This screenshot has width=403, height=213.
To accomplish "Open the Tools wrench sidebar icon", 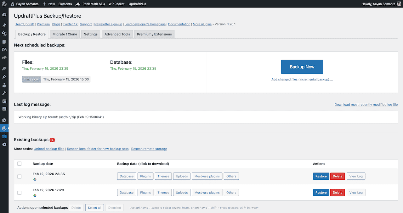I will [x=4, y=93].
